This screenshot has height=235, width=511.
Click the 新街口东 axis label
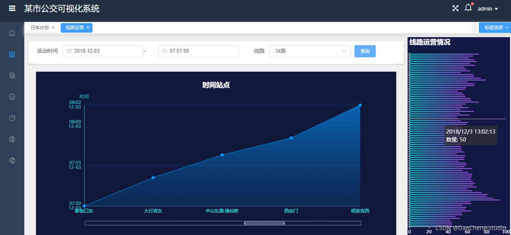click(x=84, y=211)
